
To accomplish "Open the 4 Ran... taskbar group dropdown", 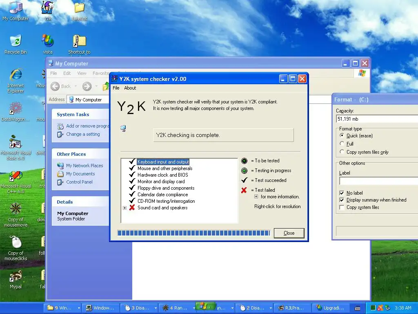I will pos(194,308).
